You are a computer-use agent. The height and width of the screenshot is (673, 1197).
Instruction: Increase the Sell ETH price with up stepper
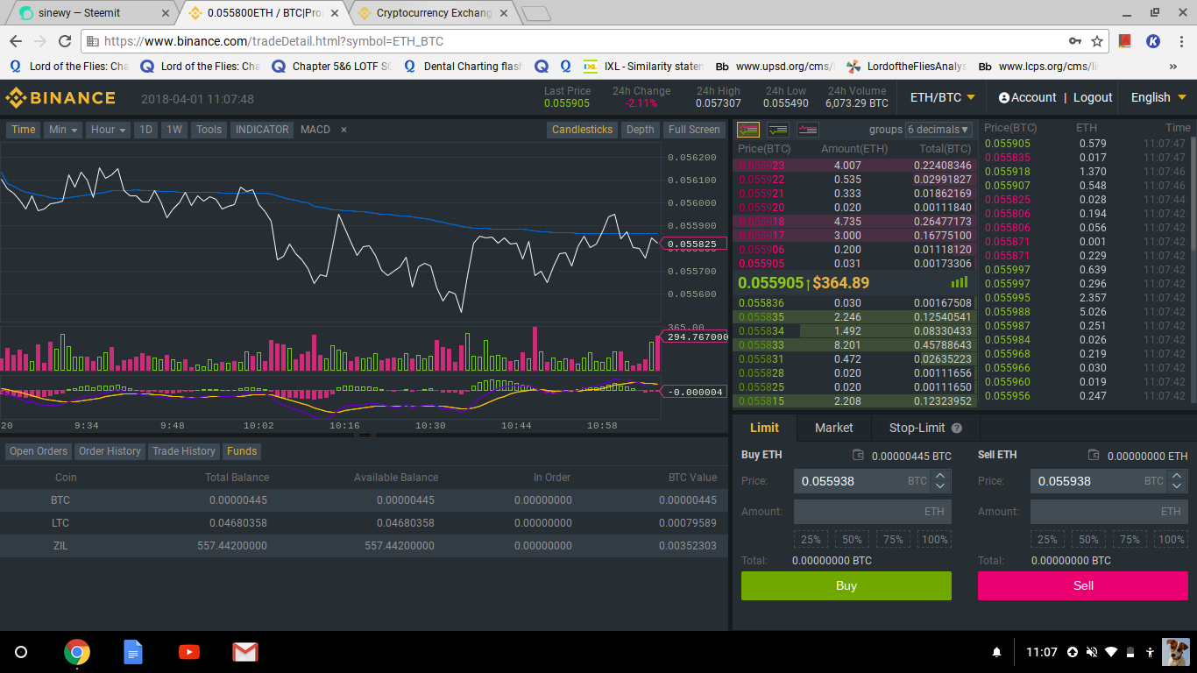[x=1177, y=476]
